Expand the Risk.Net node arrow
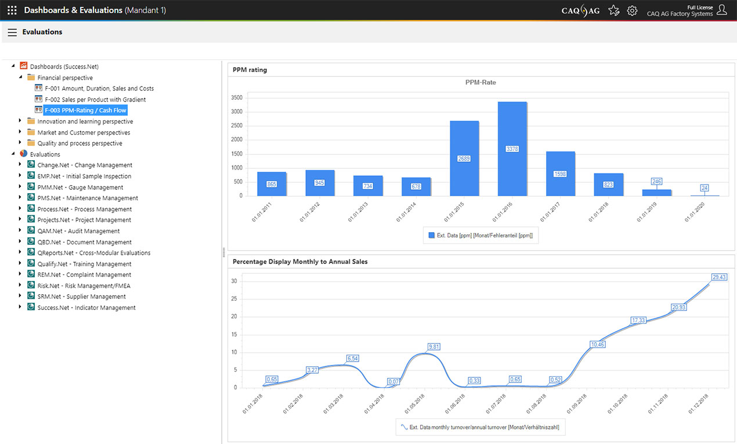The width and height of the screenshot is (737, 444). pos(20,285)
